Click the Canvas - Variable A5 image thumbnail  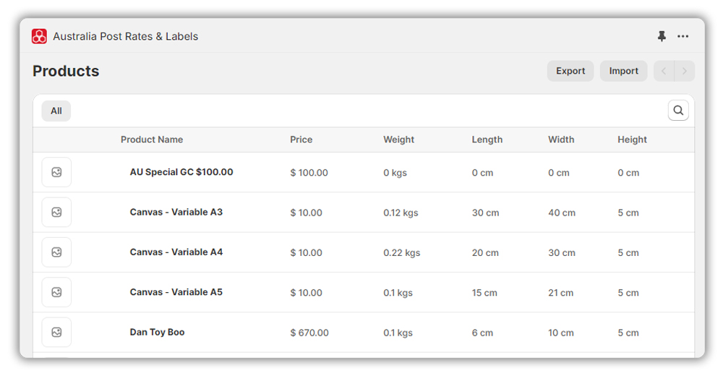(56, 292)
